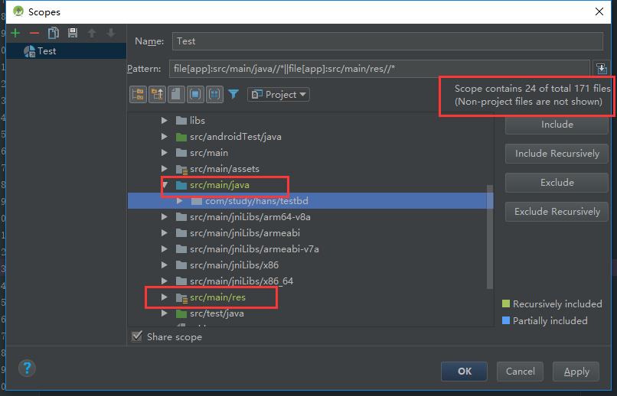Select src/androidTest/java tree row
Viewport: 617px width, 396px height.
coord(310,137)
